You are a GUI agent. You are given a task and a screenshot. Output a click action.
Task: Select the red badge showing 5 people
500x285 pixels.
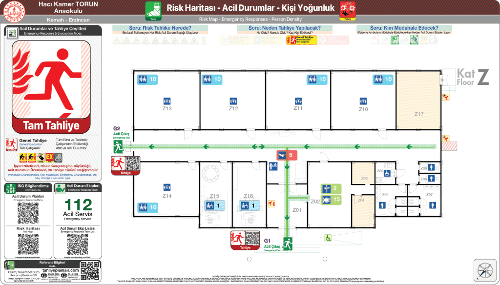[286, 155]
